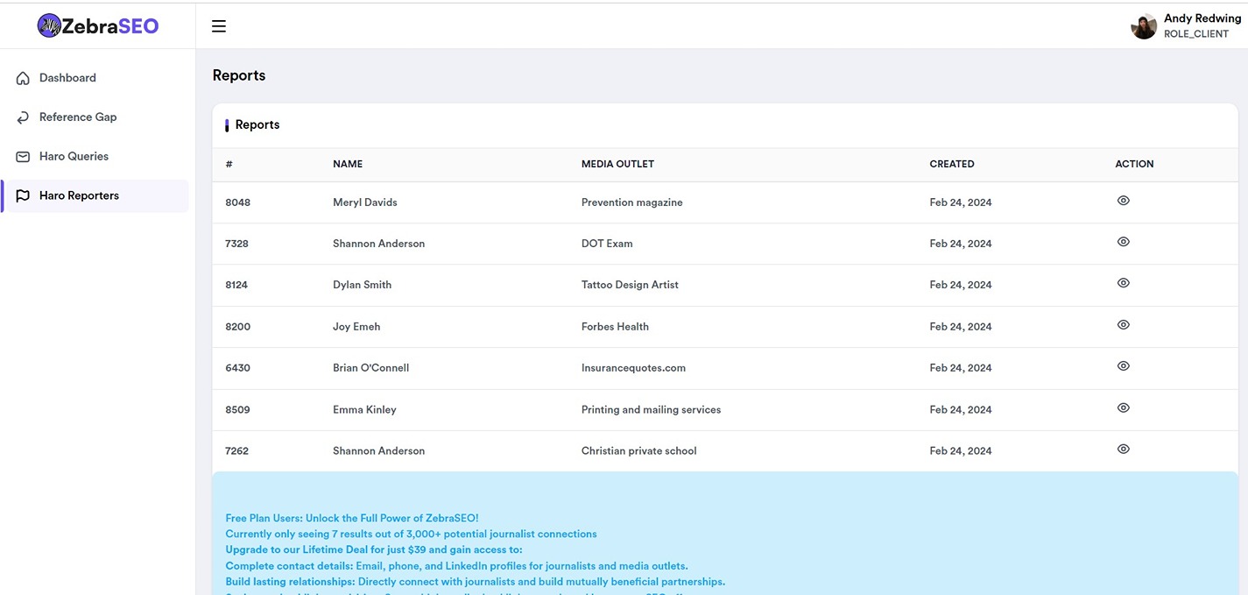View the Joy Emeh Forbes Health report
Viewport: 1248px width, 595px height.
(x=1123, y=323)
